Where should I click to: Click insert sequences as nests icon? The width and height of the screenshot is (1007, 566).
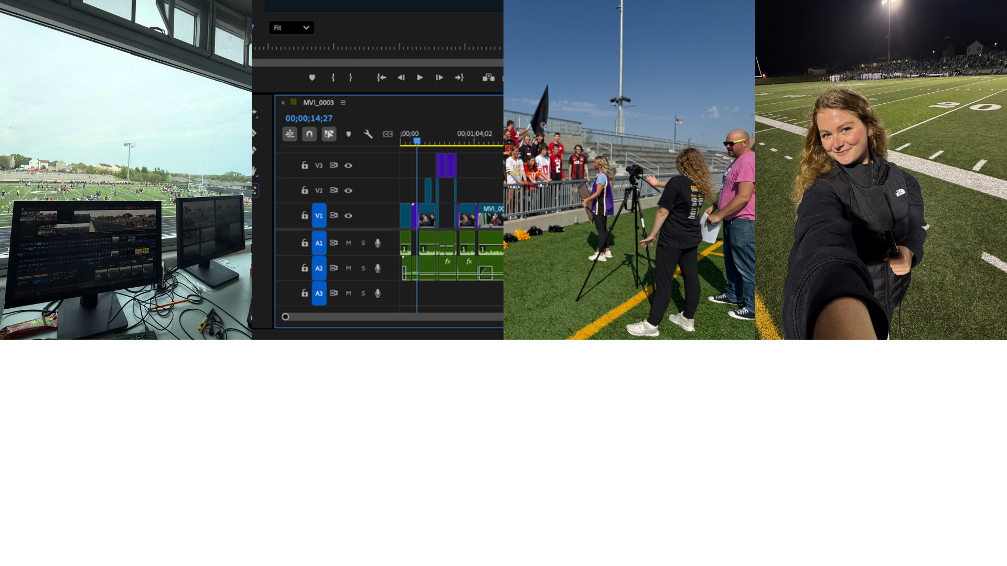(290, 134)
